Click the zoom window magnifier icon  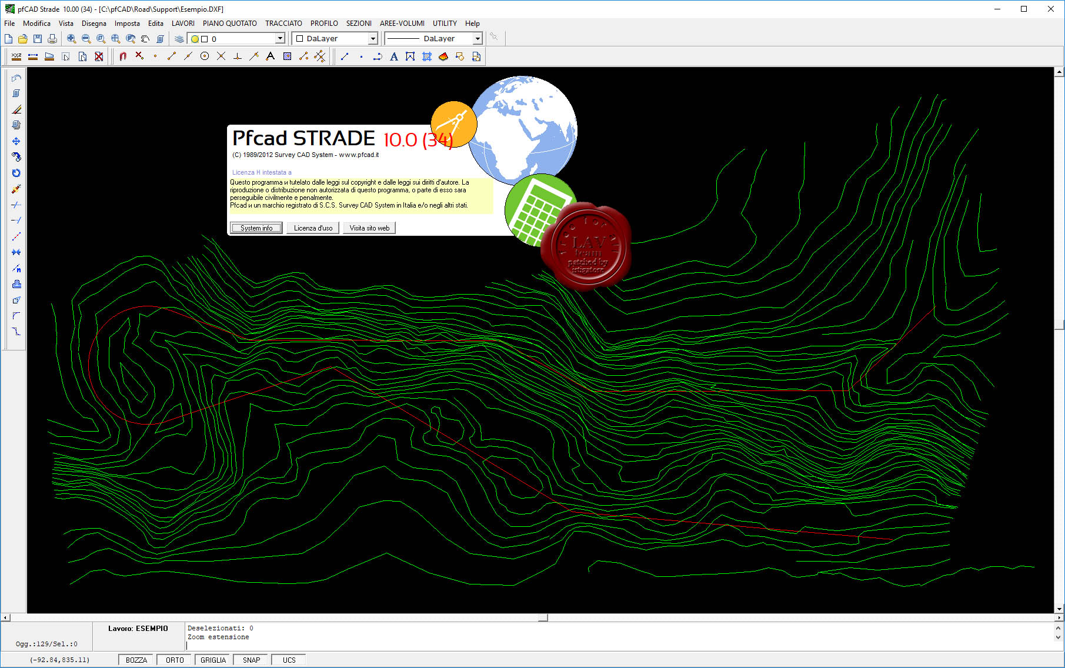(x=101, y=39)
